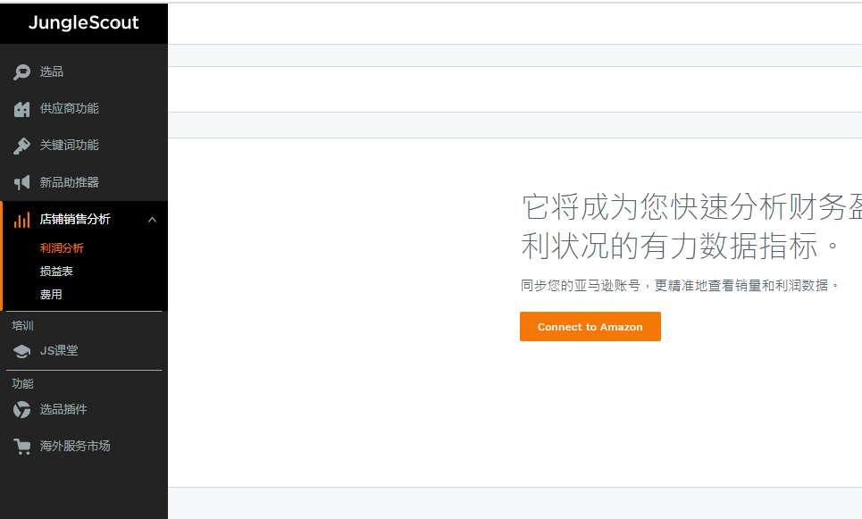The height and width of the screenshot is (519, 862).
Task: Open the 损益表 submenu item
Action: pyautogui.click(x=56, y=271)
